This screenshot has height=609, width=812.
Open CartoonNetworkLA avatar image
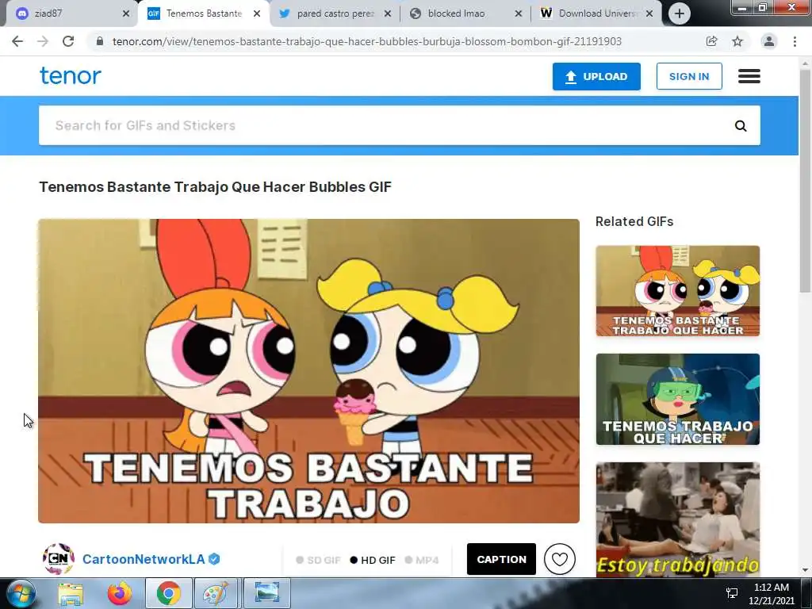59,559
